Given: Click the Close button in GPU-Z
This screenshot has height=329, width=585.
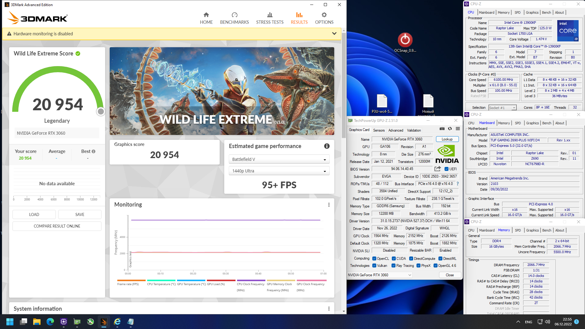Looking at the screenshot, I should pos(450,275).
